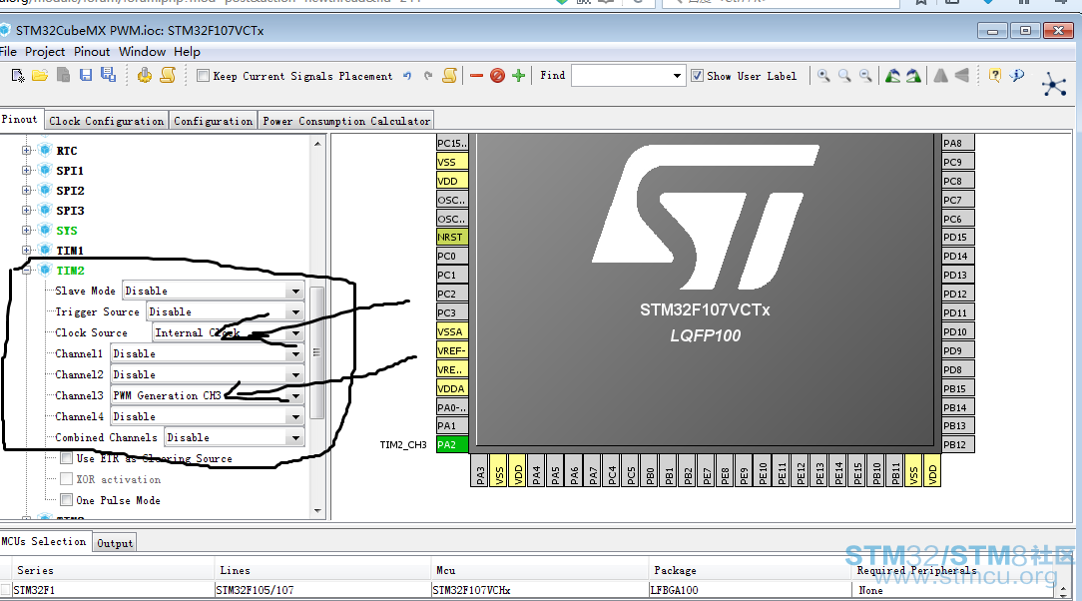Click the PB12 pin on chip
The width and height of the screenshot is (1082, 601).
[x=958, y=444]
